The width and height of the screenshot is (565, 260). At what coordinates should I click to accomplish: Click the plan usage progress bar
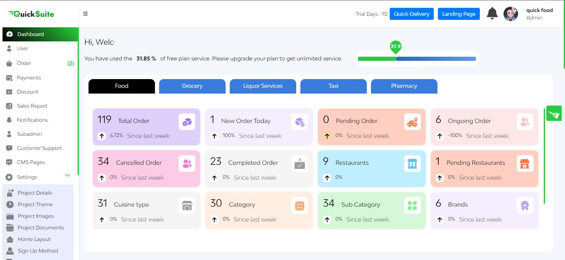pos(417,59)
